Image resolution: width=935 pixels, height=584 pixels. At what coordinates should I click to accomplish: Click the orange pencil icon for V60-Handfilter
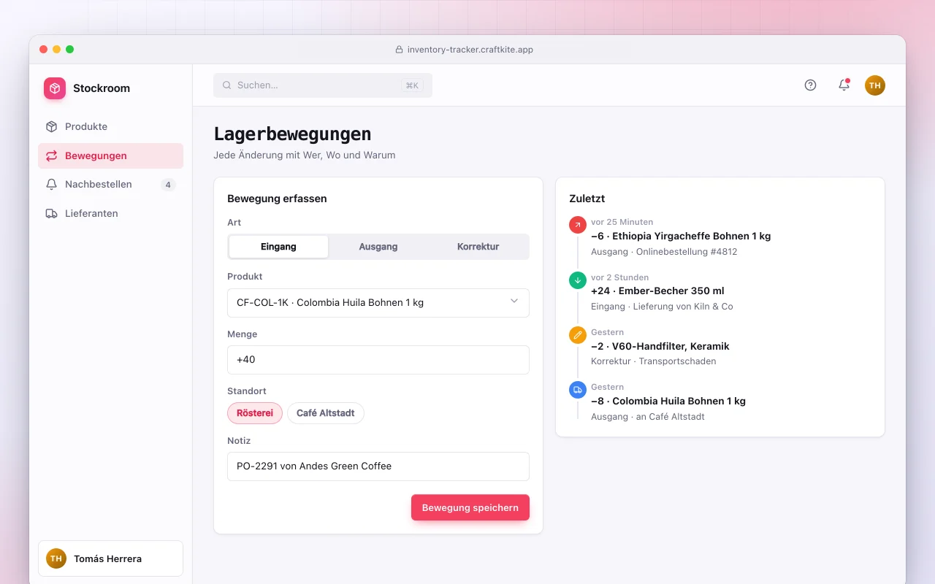tap(578, 335)
